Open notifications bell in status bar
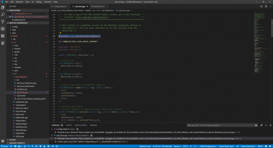This screenshot has width=273, height=148. coord(270,146)
